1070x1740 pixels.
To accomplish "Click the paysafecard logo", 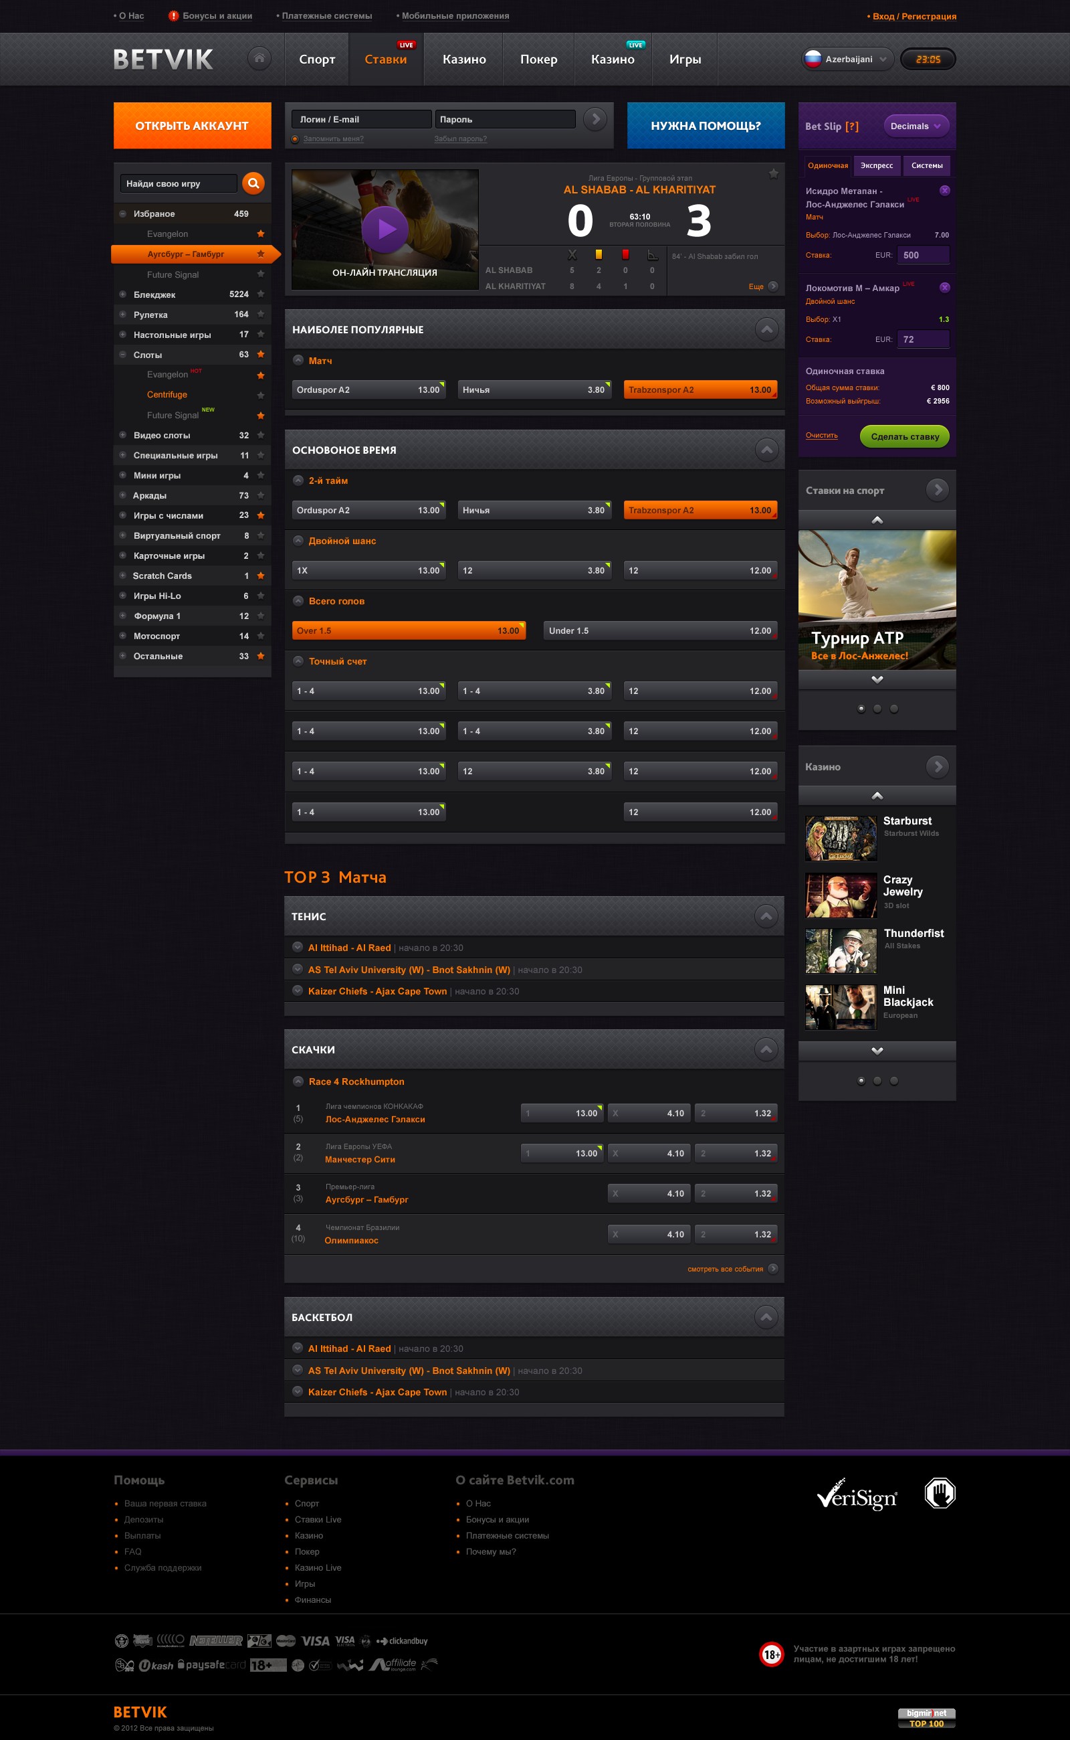I will (211, 1664).
